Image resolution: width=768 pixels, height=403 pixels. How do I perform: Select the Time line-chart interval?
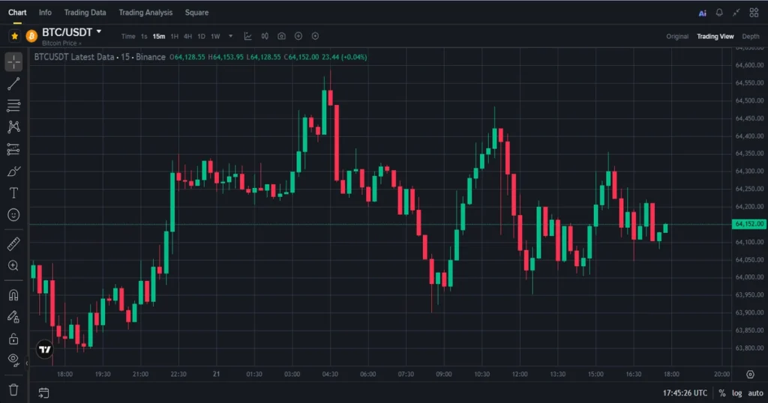(128, 36)
